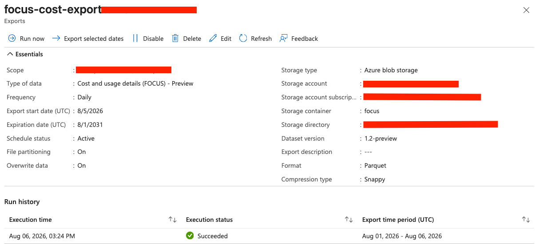Click the Run now label
Image resolution: width=535 pixels, height=244 pixels.
pos(32,39)
